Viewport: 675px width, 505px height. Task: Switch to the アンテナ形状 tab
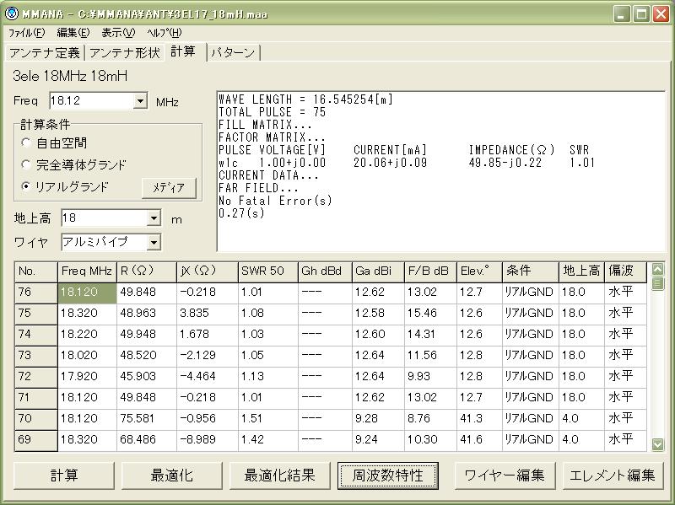click(124, 53)
